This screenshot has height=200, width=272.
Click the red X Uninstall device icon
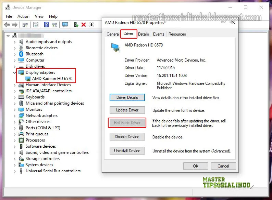coord(84,25)
